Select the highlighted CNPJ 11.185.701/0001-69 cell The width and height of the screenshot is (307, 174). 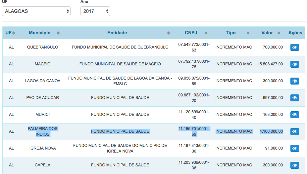point(194,131)
